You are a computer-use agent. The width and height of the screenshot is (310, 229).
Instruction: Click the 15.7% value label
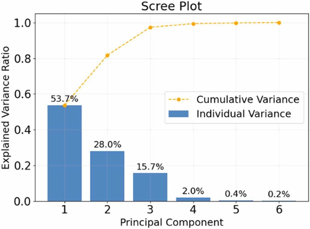click(x=150, y=167)
